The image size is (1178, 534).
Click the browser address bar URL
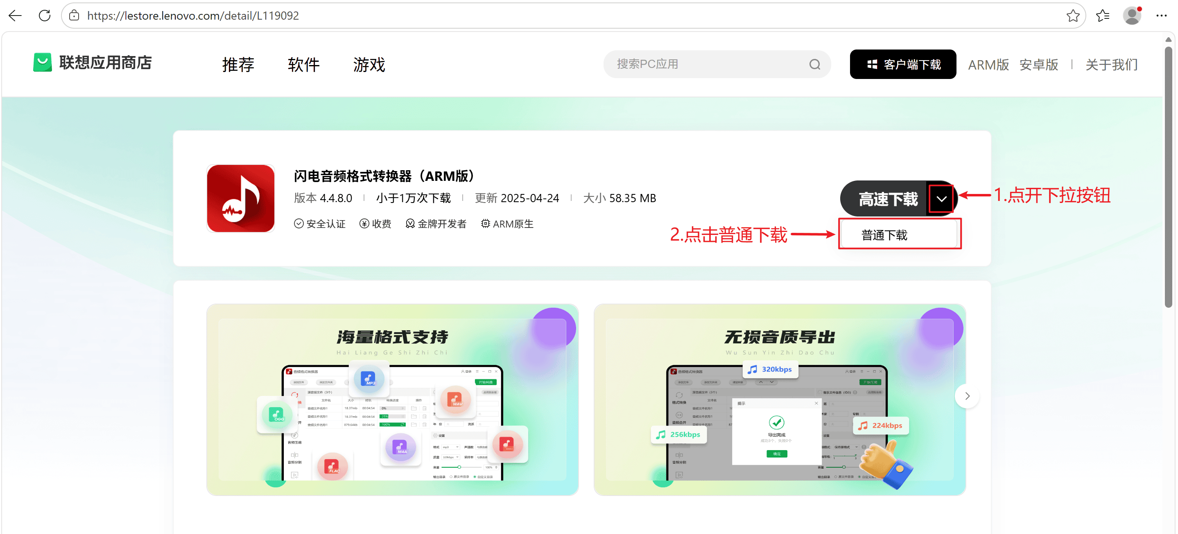[193, 16]
